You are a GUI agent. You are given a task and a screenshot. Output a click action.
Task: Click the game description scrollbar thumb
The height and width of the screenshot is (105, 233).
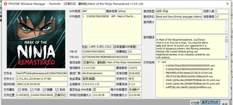[x=226, y=41]
